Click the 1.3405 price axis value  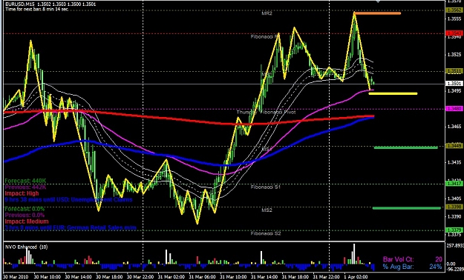pos(455,199)
